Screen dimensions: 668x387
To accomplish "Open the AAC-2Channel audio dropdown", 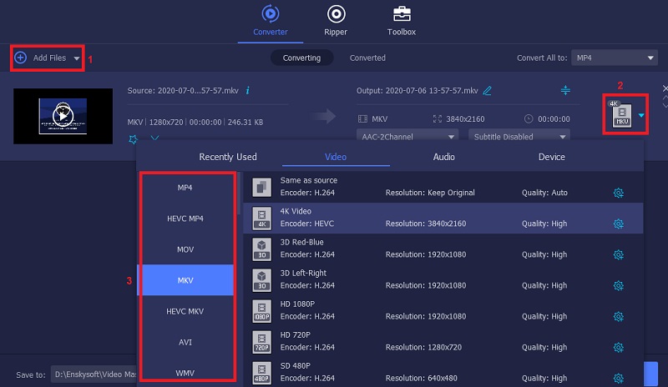I will point(407,136).
